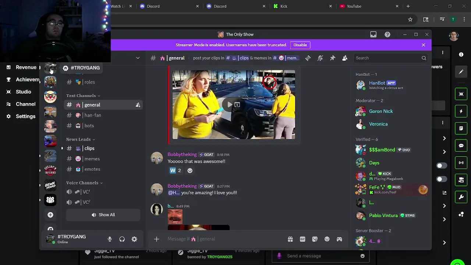Disable Streamer Mode
Viewport: 471px width, 265px height.
[300, 45]
